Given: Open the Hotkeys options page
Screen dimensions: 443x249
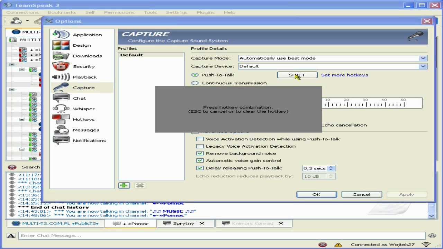Looking at the screenshot, I should 82,119.
